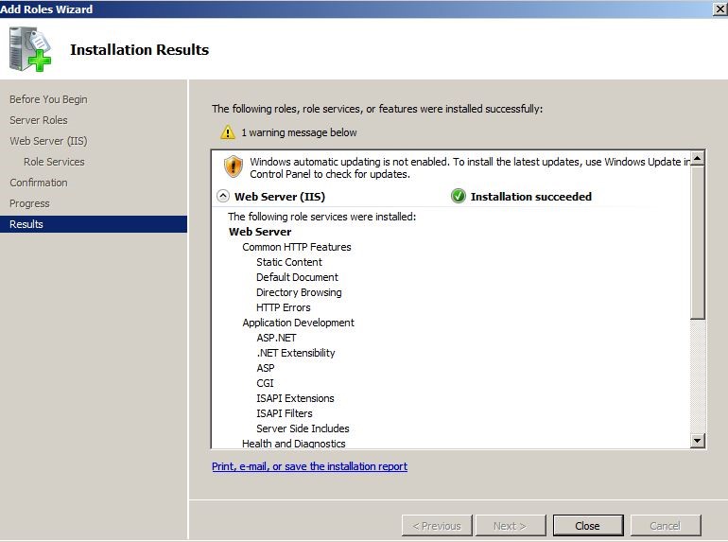Click the 'Health and Diagnostics' entry

pyautogui.click(x=293, y=444)
